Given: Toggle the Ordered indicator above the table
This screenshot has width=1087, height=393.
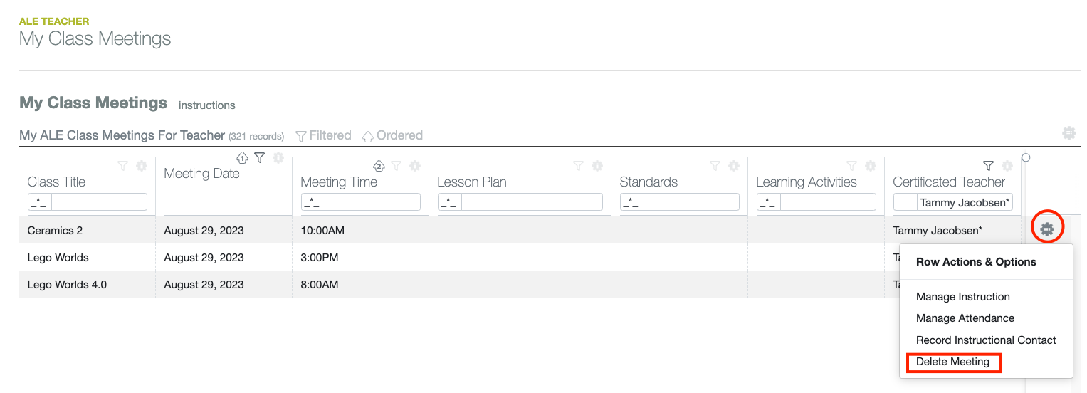Looking at the screenshot, I should click(392, 135).
